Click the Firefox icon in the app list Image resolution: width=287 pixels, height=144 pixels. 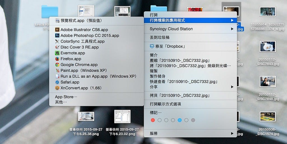[57, 59]
